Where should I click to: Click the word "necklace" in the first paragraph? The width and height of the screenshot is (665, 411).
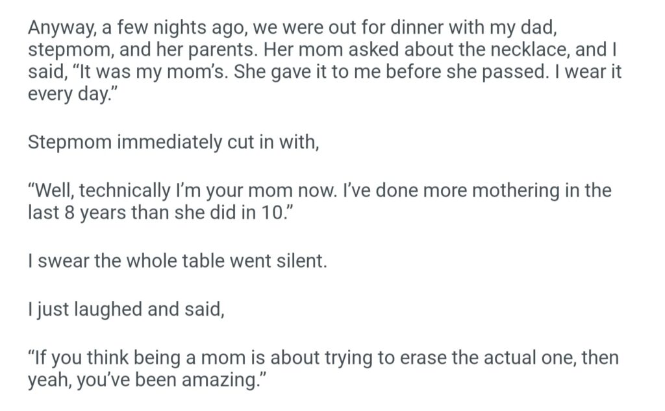[522, 51]
